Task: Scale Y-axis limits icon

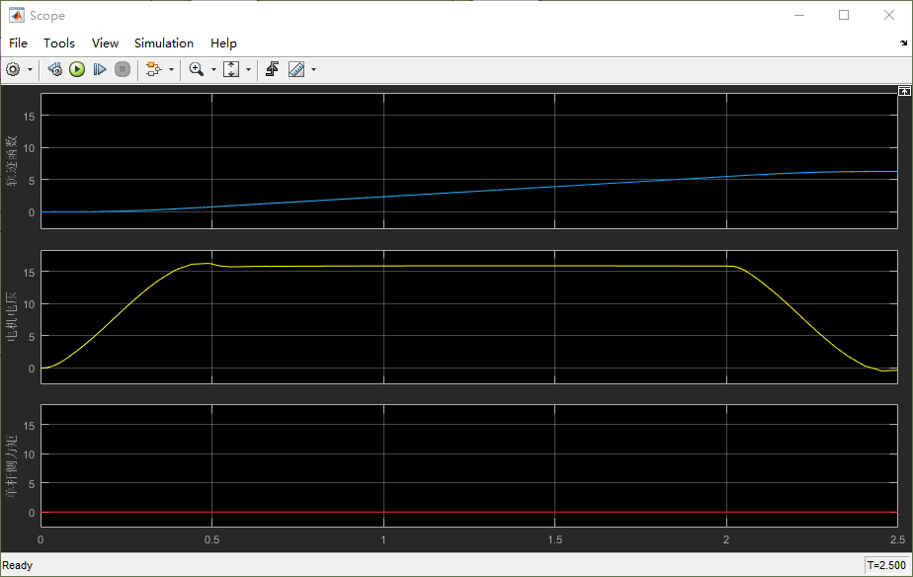Action: pyautogui.click(x=231, y=69)
